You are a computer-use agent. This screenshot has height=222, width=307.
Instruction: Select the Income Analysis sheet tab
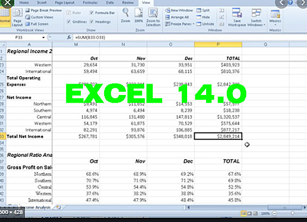[x=35, y=207]
